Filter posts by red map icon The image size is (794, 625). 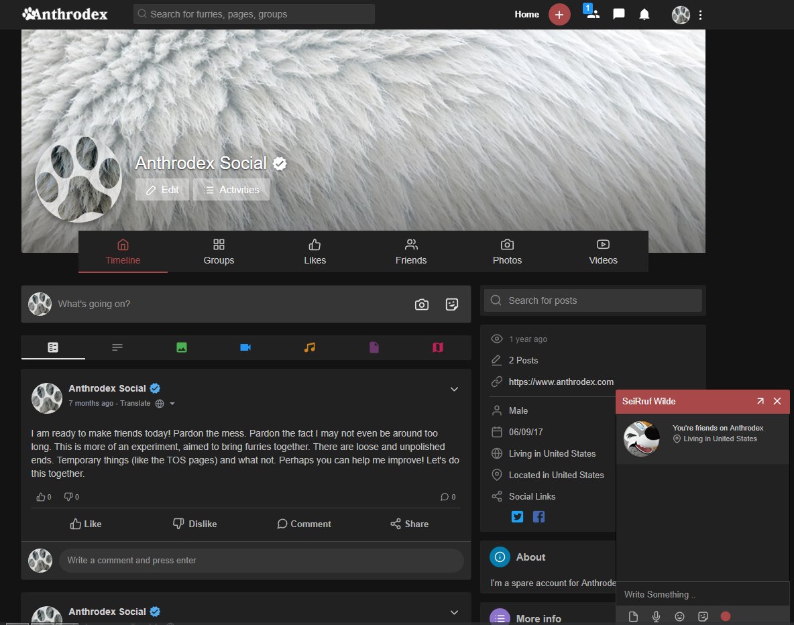coord(437,347)
